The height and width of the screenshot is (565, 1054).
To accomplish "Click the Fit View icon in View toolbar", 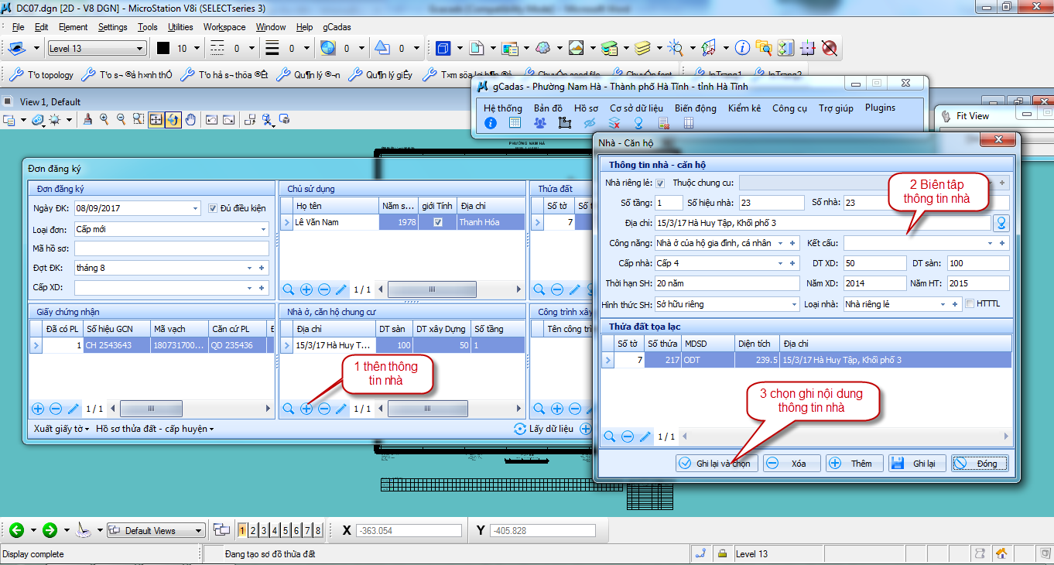I will (x=156, y=120).
